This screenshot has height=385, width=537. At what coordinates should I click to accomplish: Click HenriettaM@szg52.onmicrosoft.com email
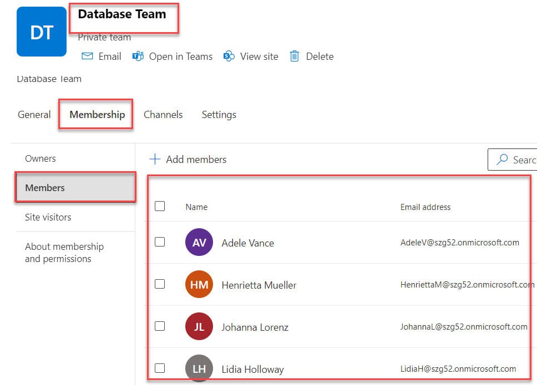[467, 285]
